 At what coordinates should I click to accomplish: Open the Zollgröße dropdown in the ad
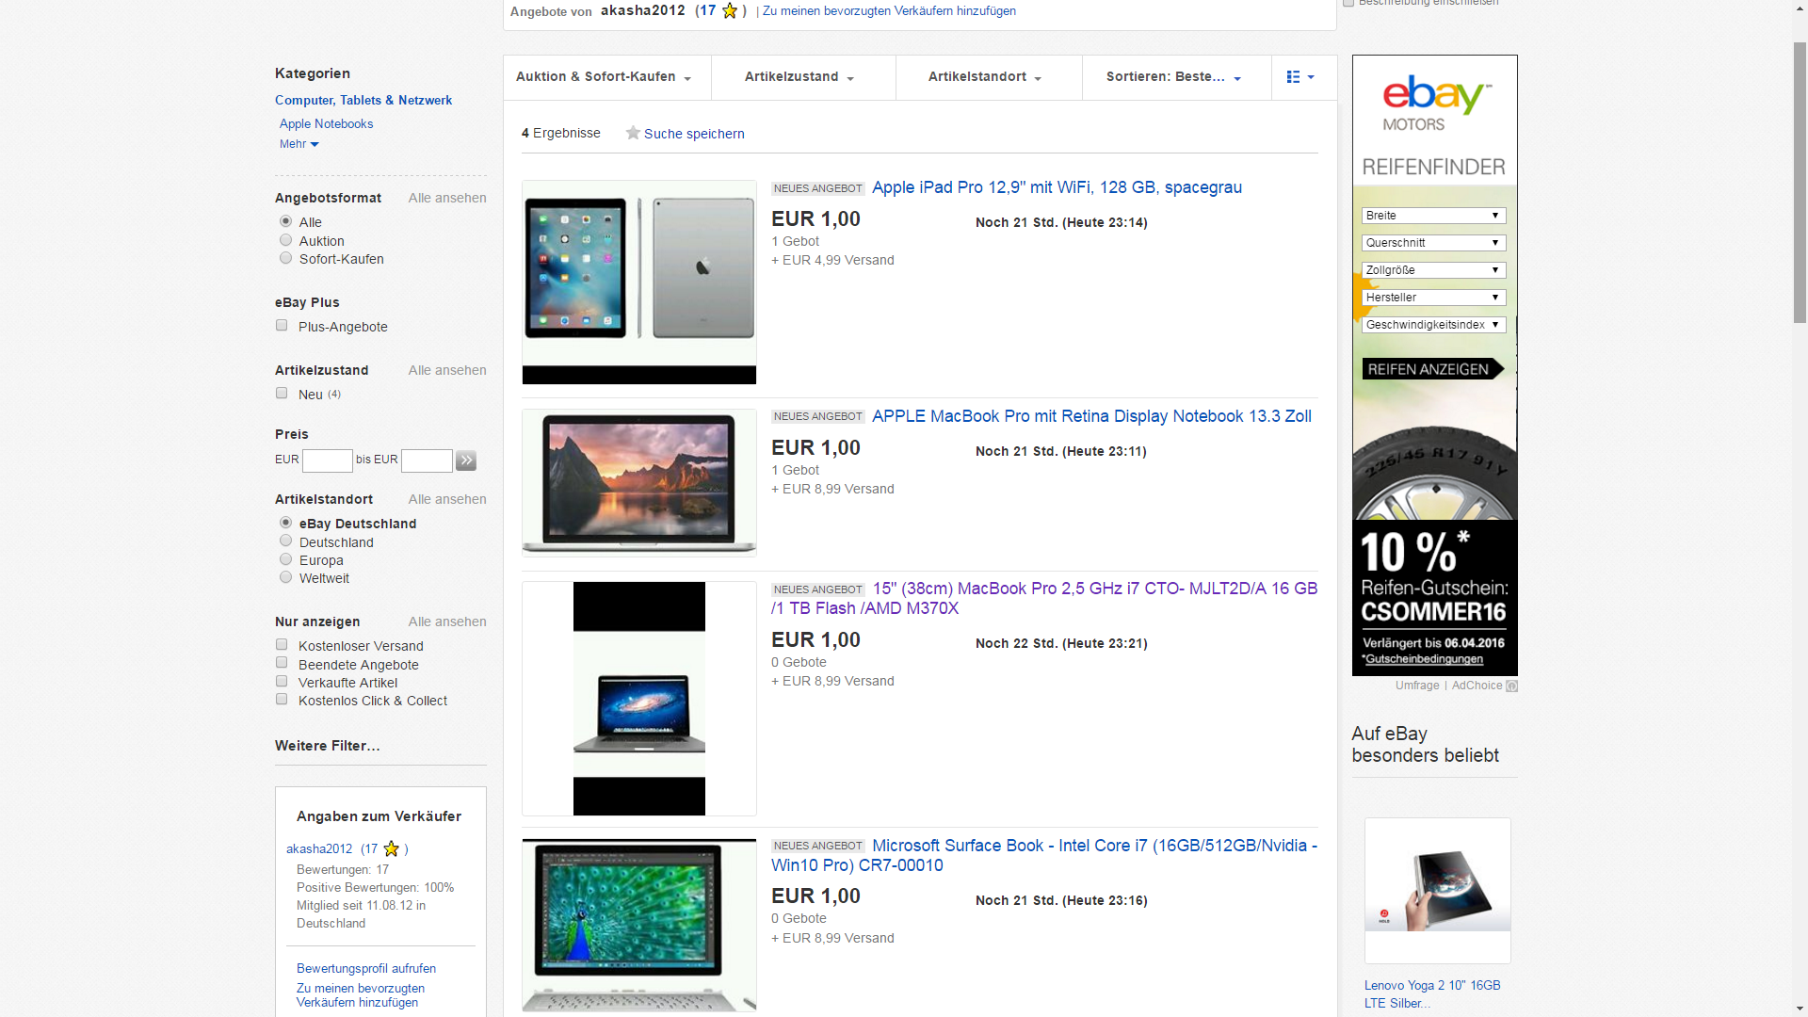tap(1433, 270)
